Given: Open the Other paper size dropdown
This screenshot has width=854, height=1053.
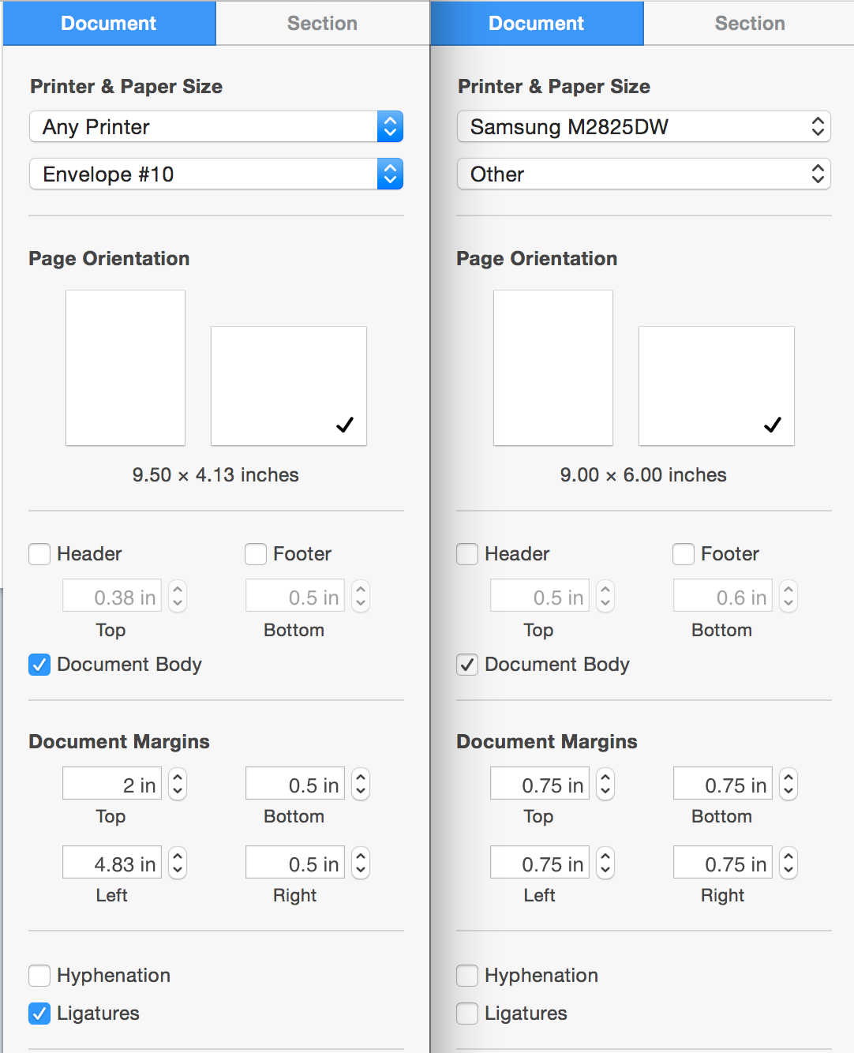Looking at the screenshot, I should click(644, 174).
